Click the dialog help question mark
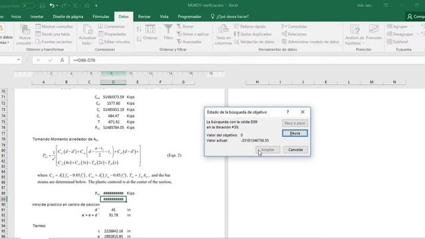425x239 pixels. click(x=288, y=112)
